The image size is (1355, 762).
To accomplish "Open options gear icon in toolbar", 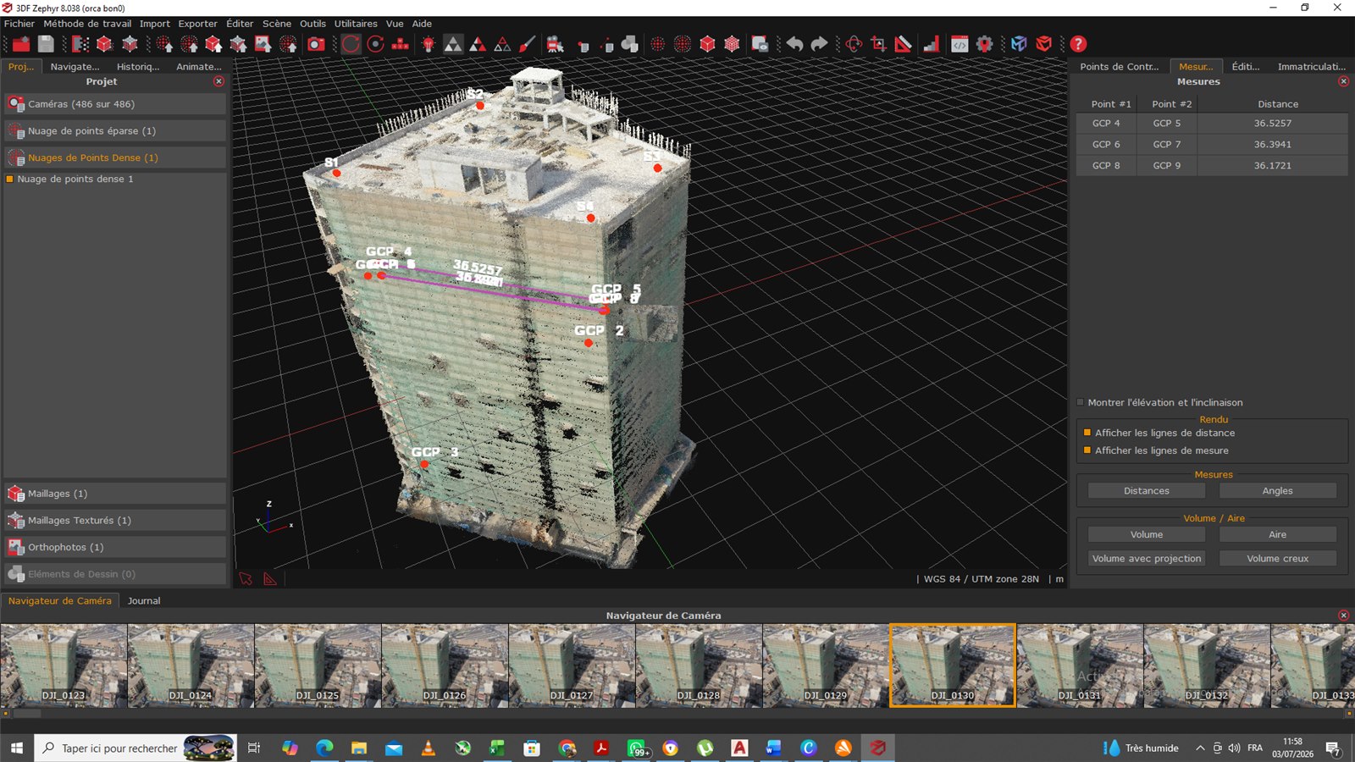I will point(984,44).
